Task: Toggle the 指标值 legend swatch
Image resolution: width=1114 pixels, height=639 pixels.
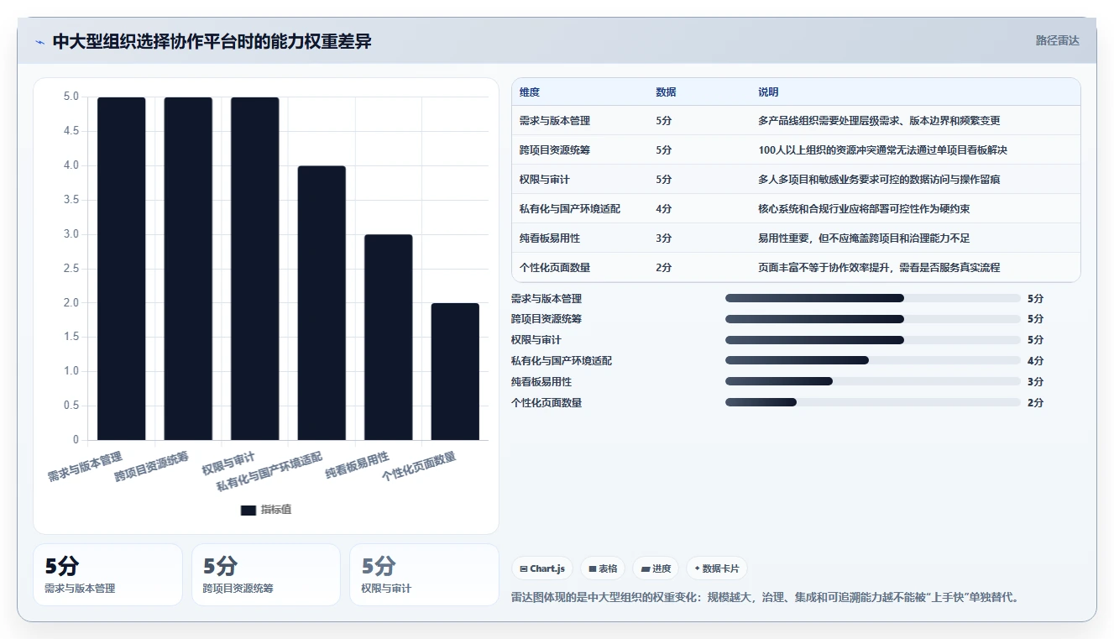Action: (x=248, y=510)
